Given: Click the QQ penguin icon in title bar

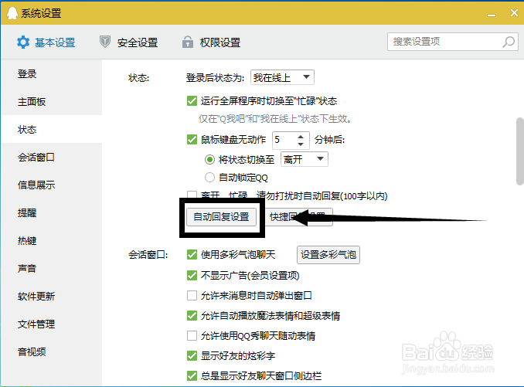Looking at the screenshot, I should [12, 13].
